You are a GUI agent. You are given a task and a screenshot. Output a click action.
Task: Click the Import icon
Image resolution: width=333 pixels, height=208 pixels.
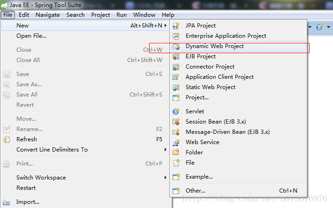click(7, 202)
